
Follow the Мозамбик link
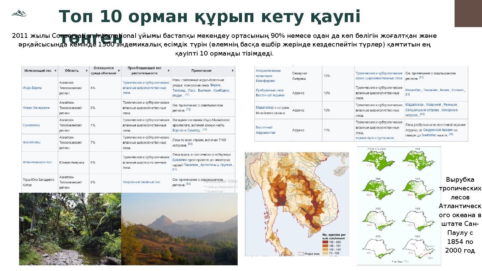[413, 90]
